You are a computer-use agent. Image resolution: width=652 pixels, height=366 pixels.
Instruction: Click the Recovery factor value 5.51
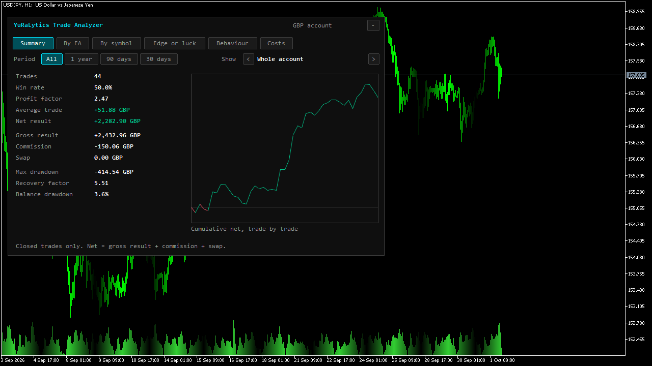[x=101, y=183]
